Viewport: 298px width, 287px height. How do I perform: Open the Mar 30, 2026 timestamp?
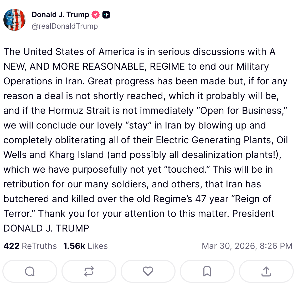247,246
